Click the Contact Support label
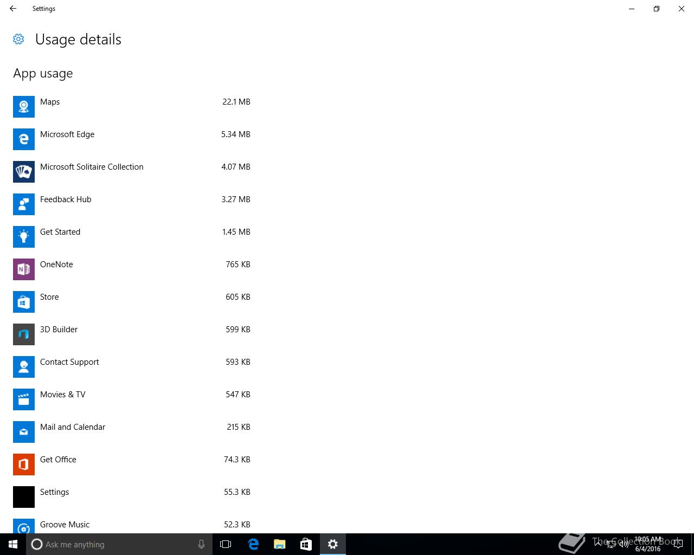The width and height of the screenshot is (694, 555). (69, 362)
